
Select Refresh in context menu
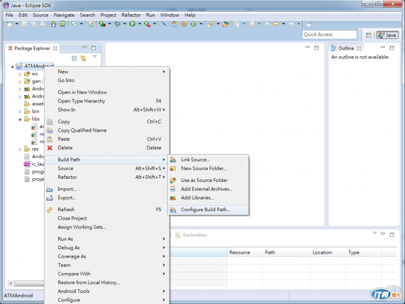pos(107,210)
